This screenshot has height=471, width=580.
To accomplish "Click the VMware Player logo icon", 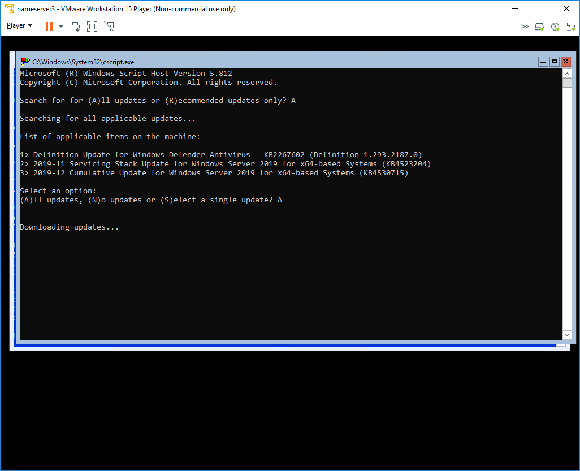I will pos(10,8).
